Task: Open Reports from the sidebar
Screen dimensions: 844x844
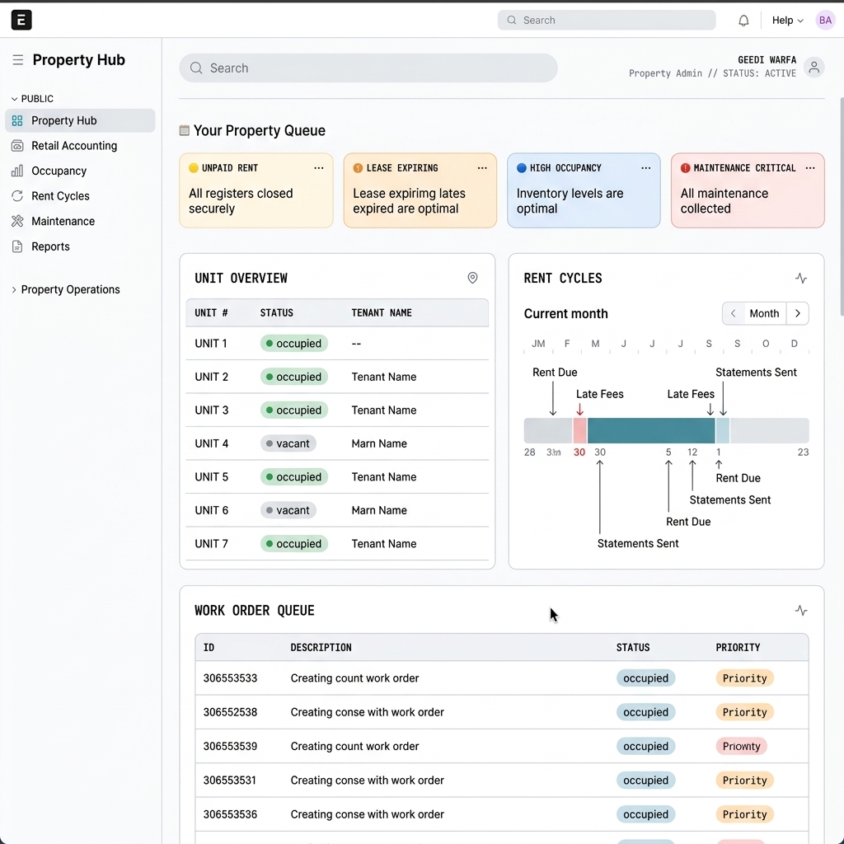Action: pos(51,246)
